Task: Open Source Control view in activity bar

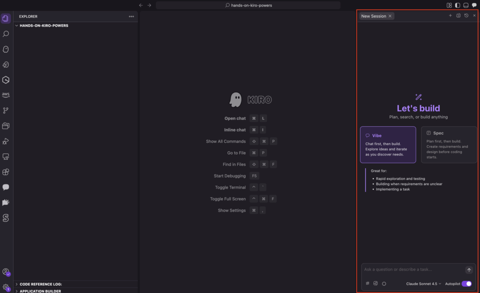Action: tap(6, 110)
